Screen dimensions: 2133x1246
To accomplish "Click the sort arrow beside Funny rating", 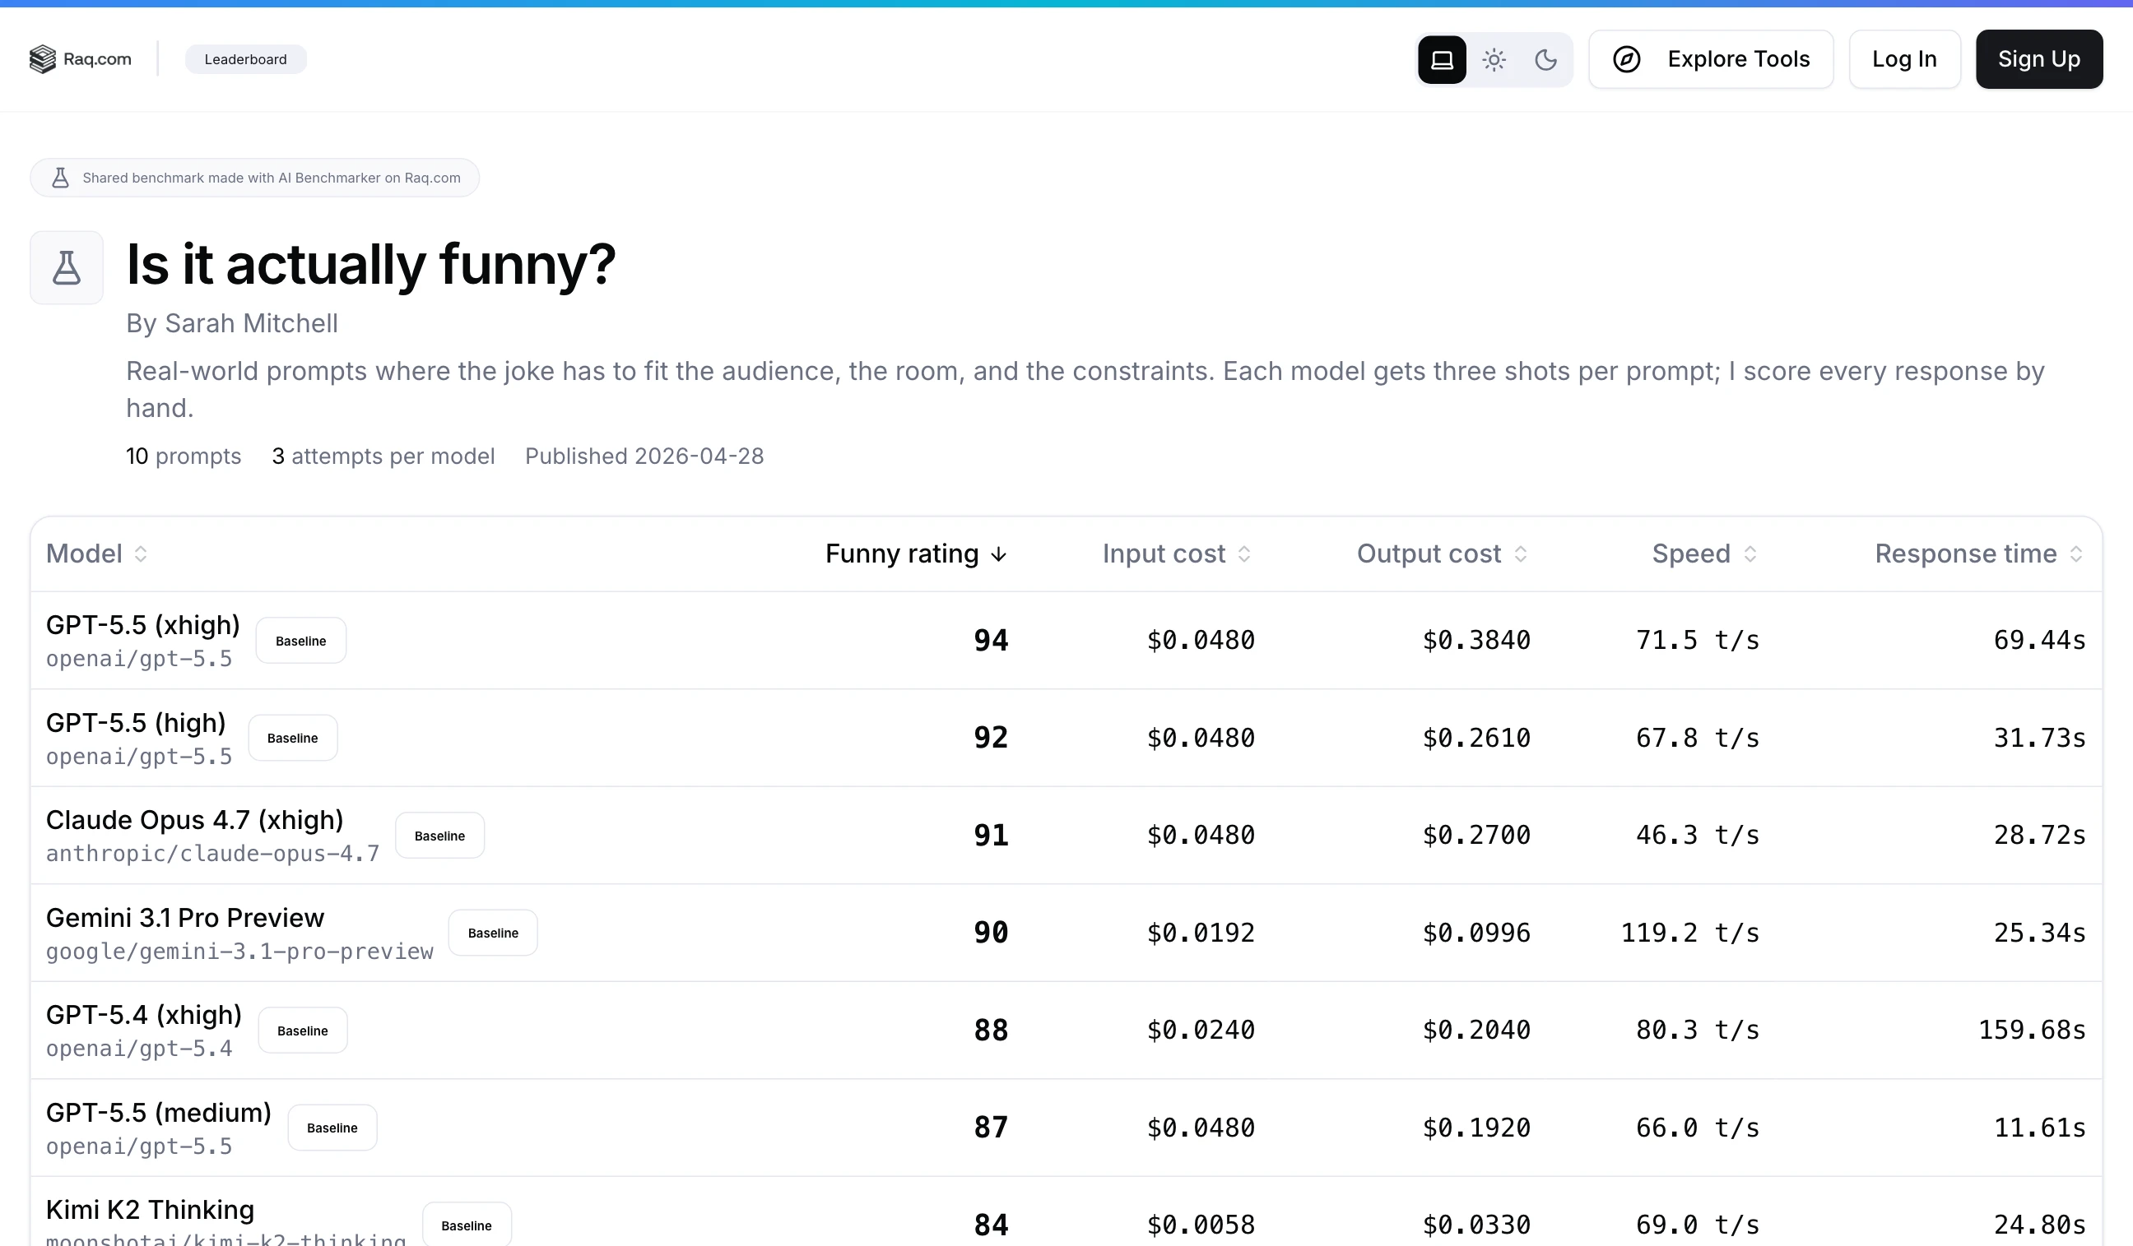I will coord(1000,554).
